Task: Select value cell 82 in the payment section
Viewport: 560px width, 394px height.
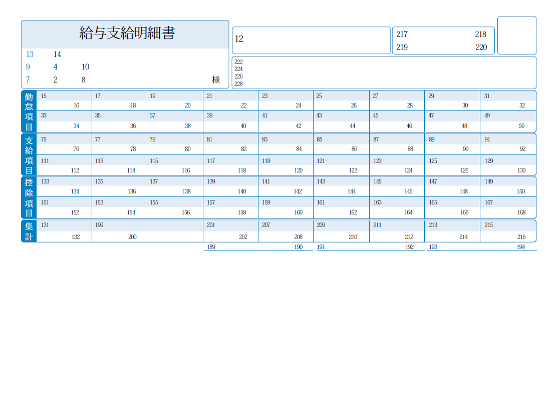Action: 243,149
